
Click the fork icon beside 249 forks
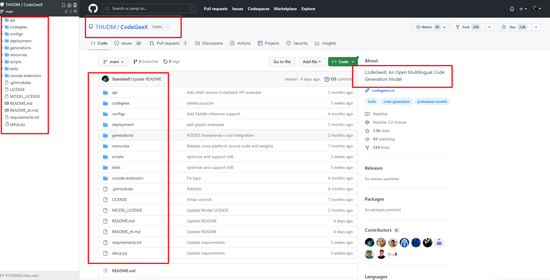coord(367,147)
